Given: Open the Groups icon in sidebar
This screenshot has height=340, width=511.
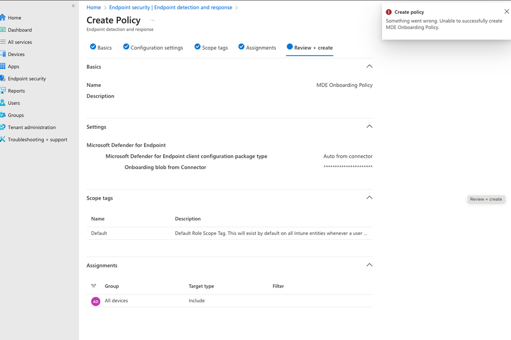Looking at the screenshot, I should click(3, 115).
